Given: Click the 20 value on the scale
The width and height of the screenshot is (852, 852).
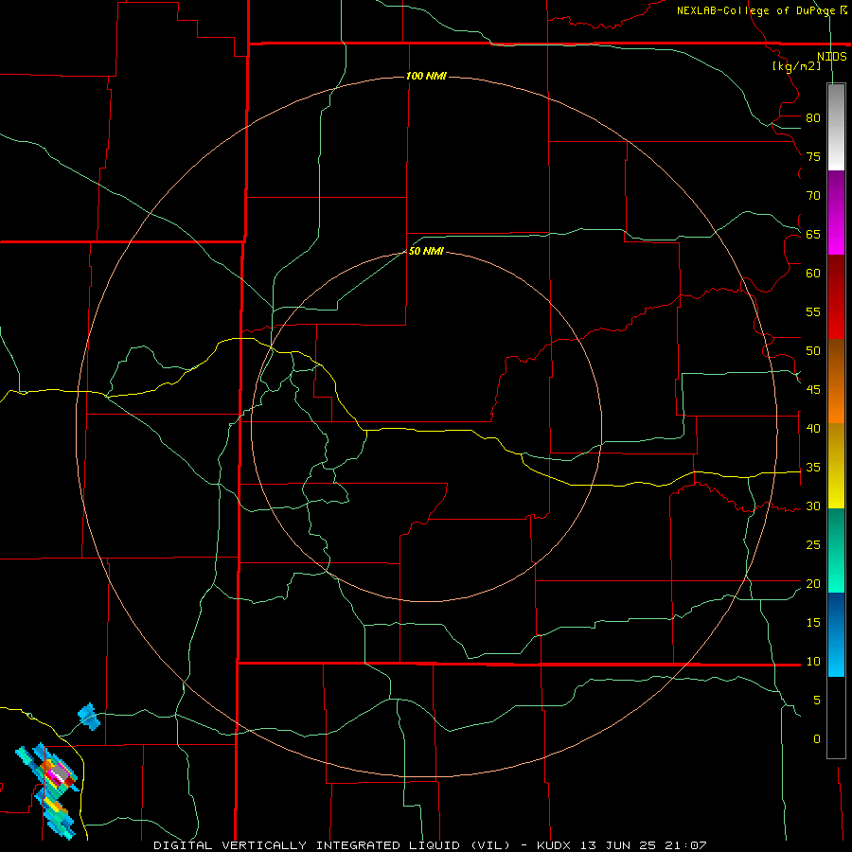Looking at the screenshot, I should pyautogui.click(x=813, y=583).
